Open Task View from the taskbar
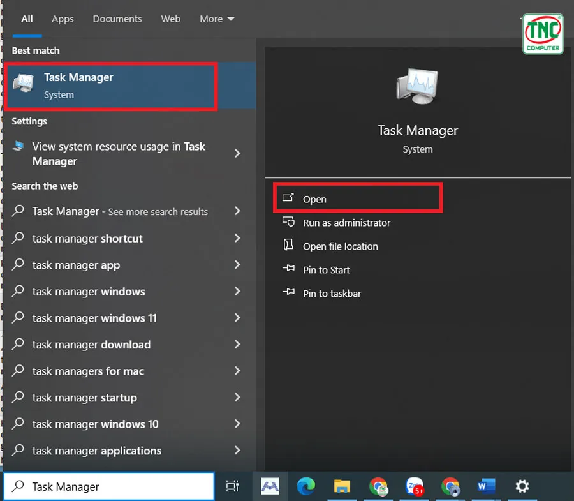574x501 pixels. coord(232,486)
